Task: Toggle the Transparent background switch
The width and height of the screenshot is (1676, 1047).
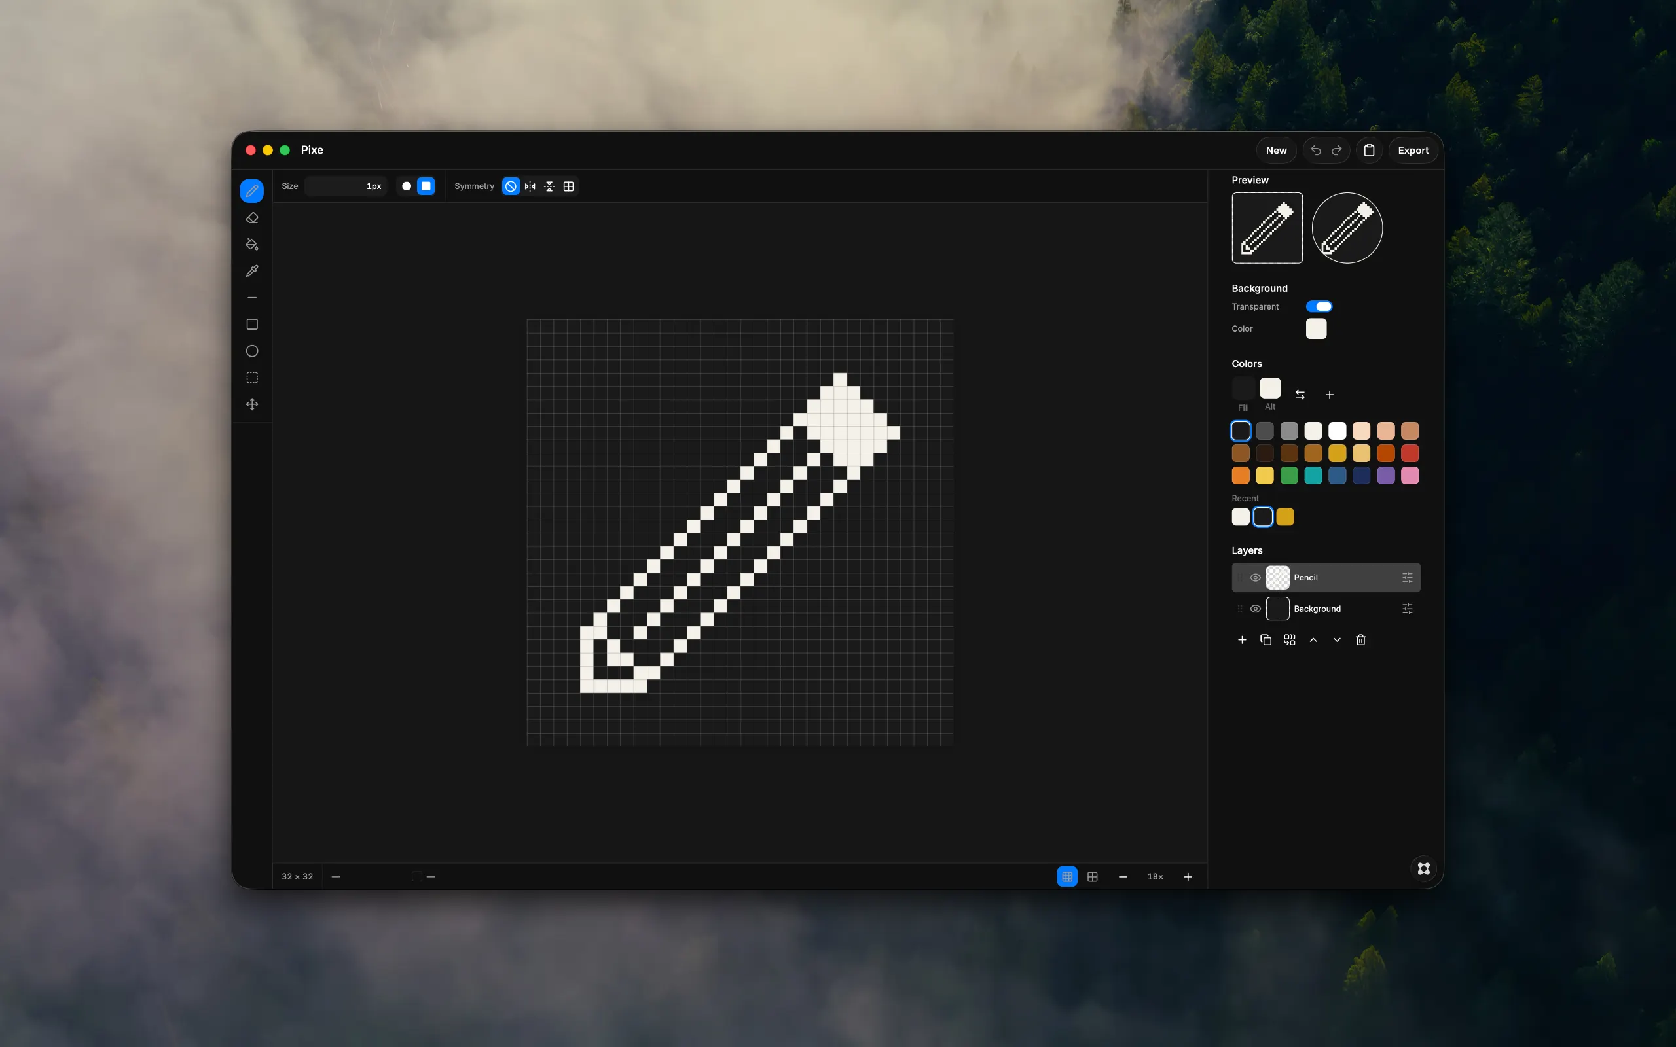Action: pyautogui.click(x=1319, y=307)
